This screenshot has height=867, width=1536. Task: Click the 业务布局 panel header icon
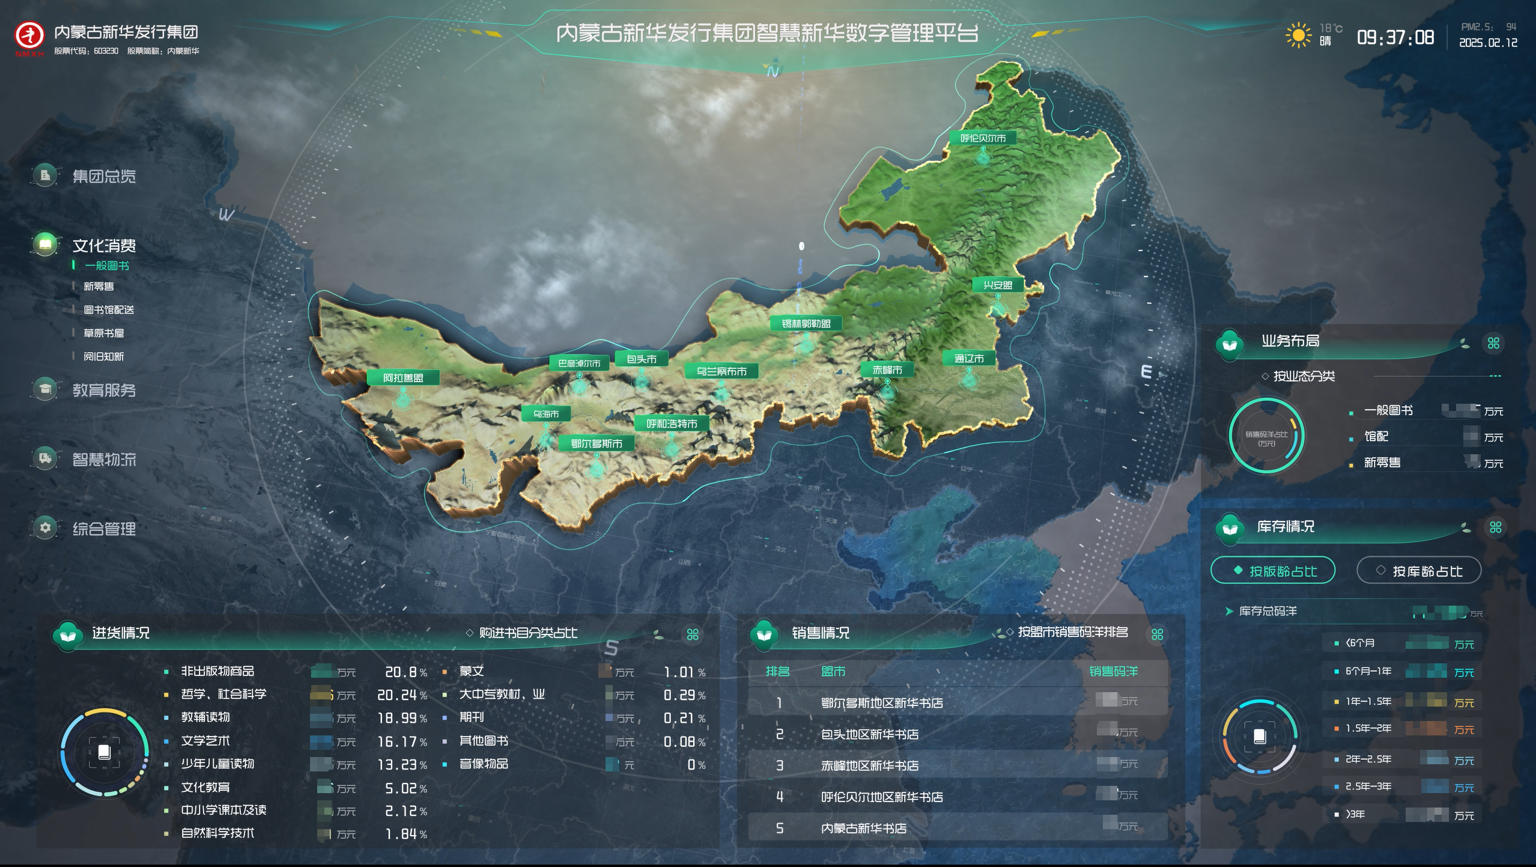1230,344
